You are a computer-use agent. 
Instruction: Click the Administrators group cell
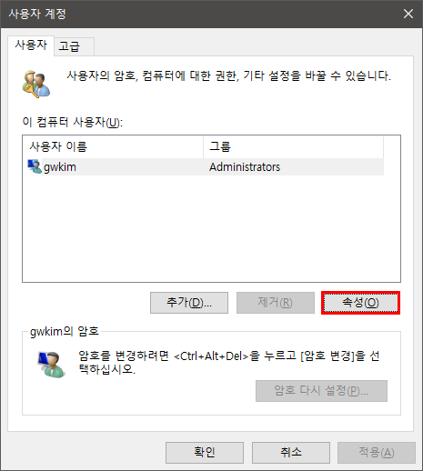coord(245,167)
